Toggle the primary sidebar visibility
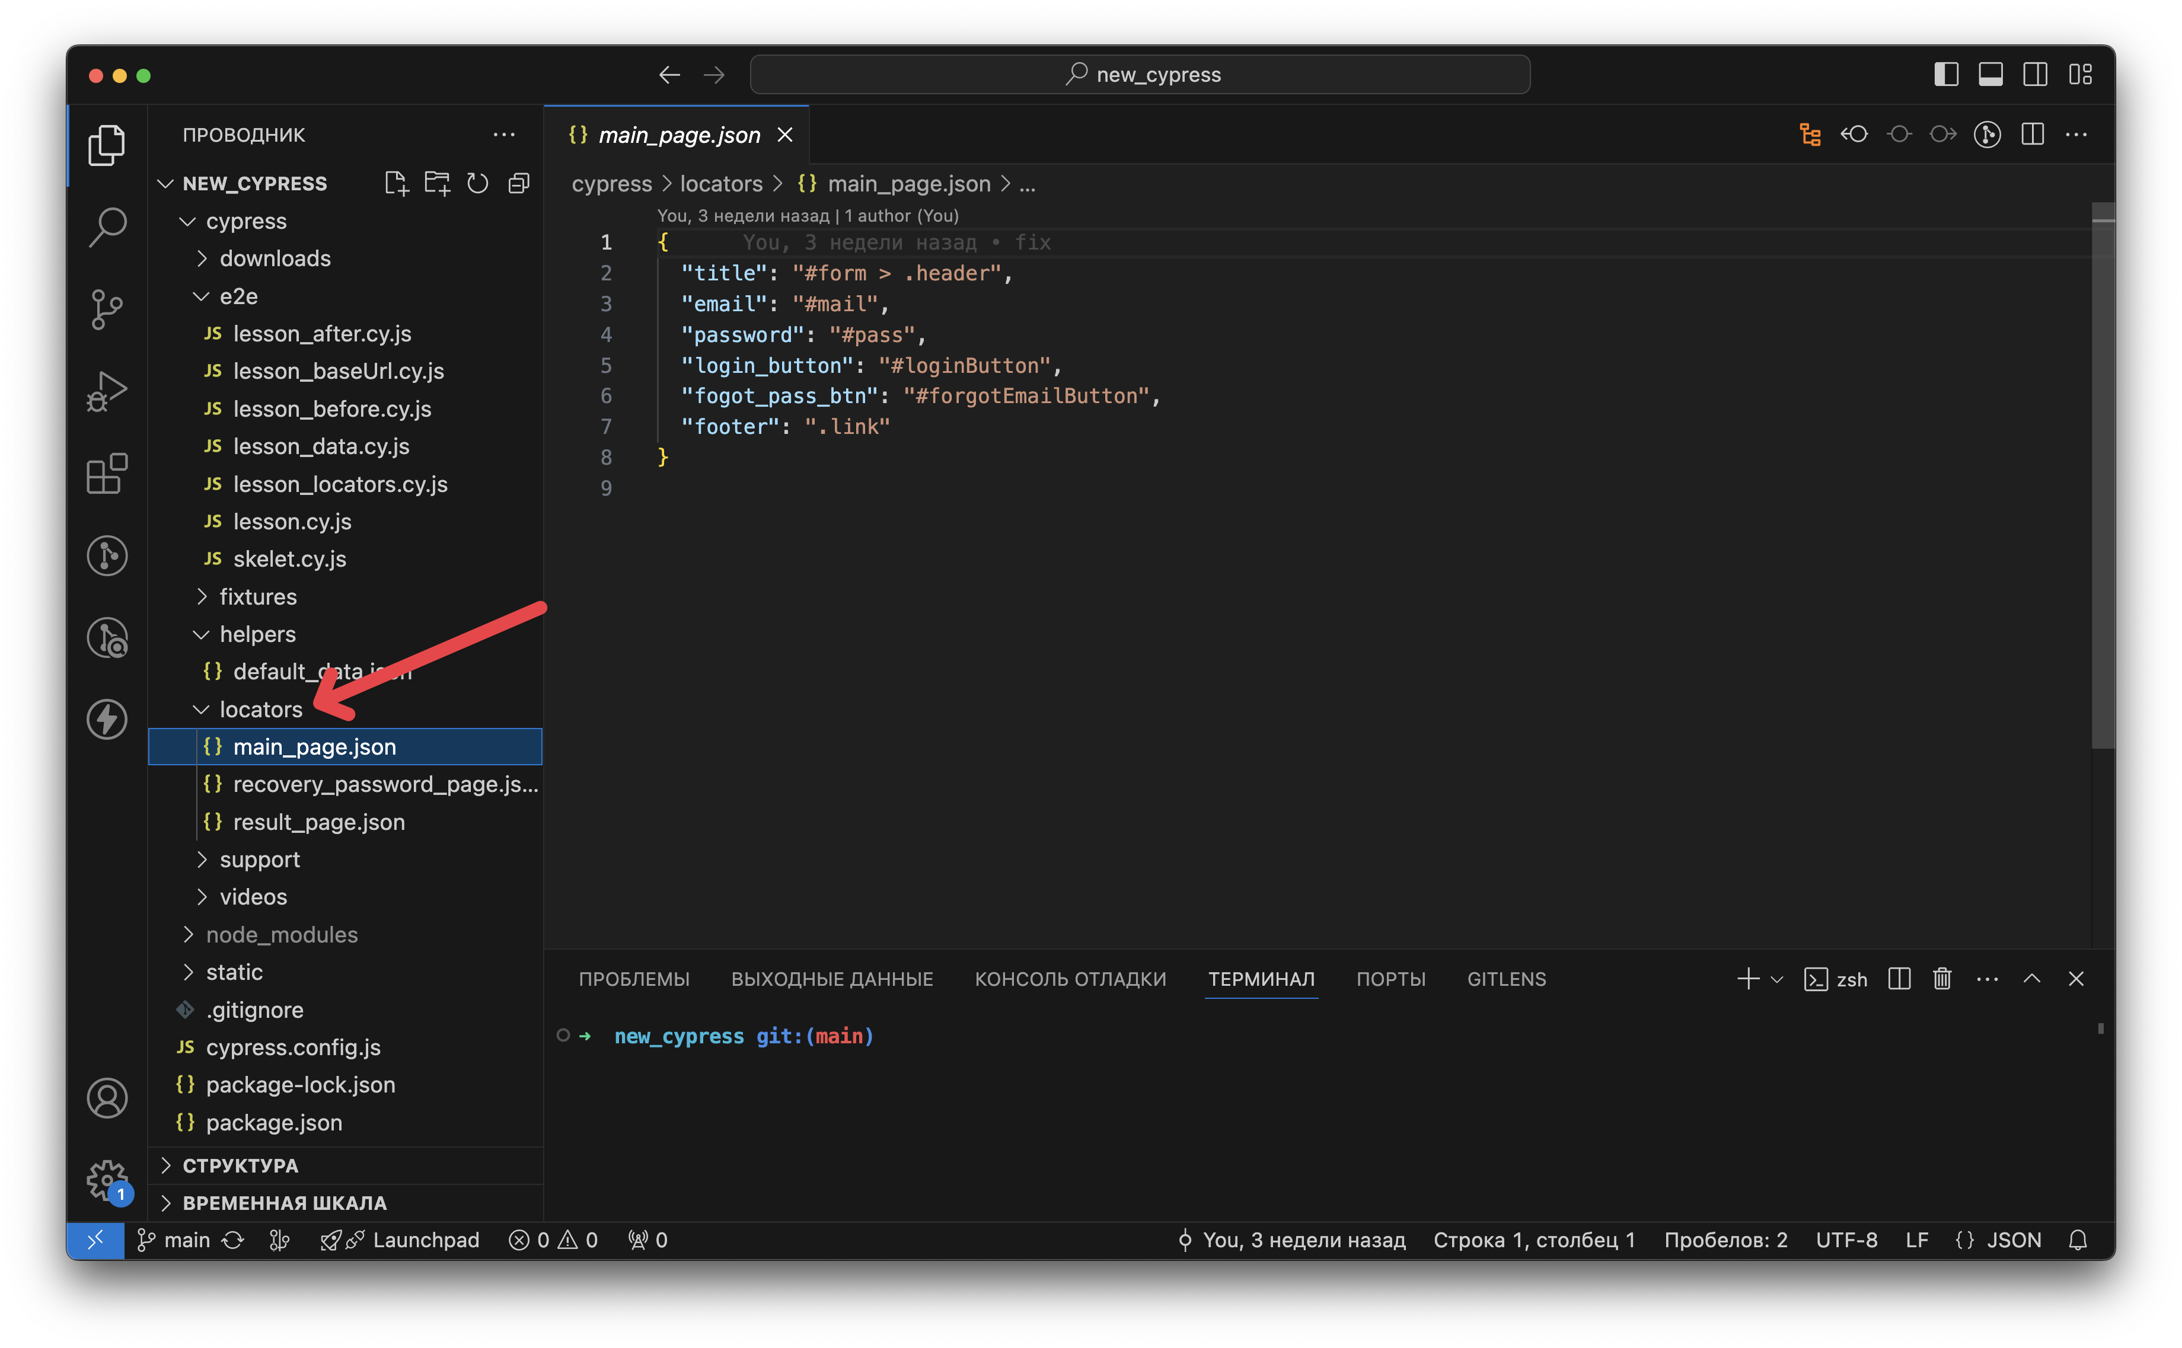 pos(1945,75)
